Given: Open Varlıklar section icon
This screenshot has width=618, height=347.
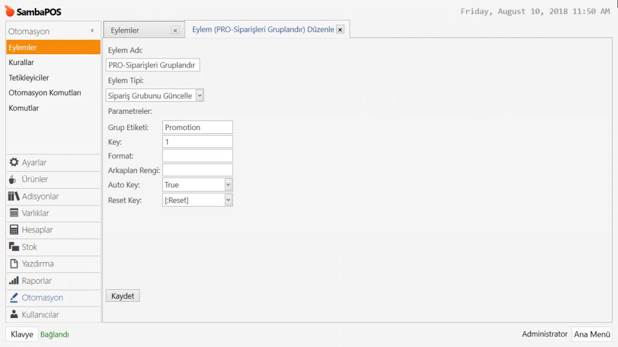Looking at the screenshot, I should [14, 213].
